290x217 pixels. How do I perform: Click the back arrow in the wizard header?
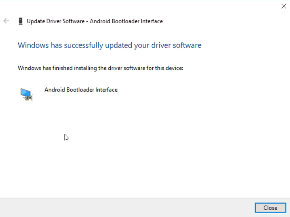pyautogui.click(x=6, y=21)
